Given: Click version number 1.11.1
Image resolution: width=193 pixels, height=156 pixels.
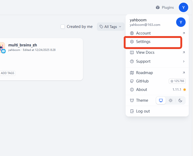Looking at the screenshot, I should [177, 90].
